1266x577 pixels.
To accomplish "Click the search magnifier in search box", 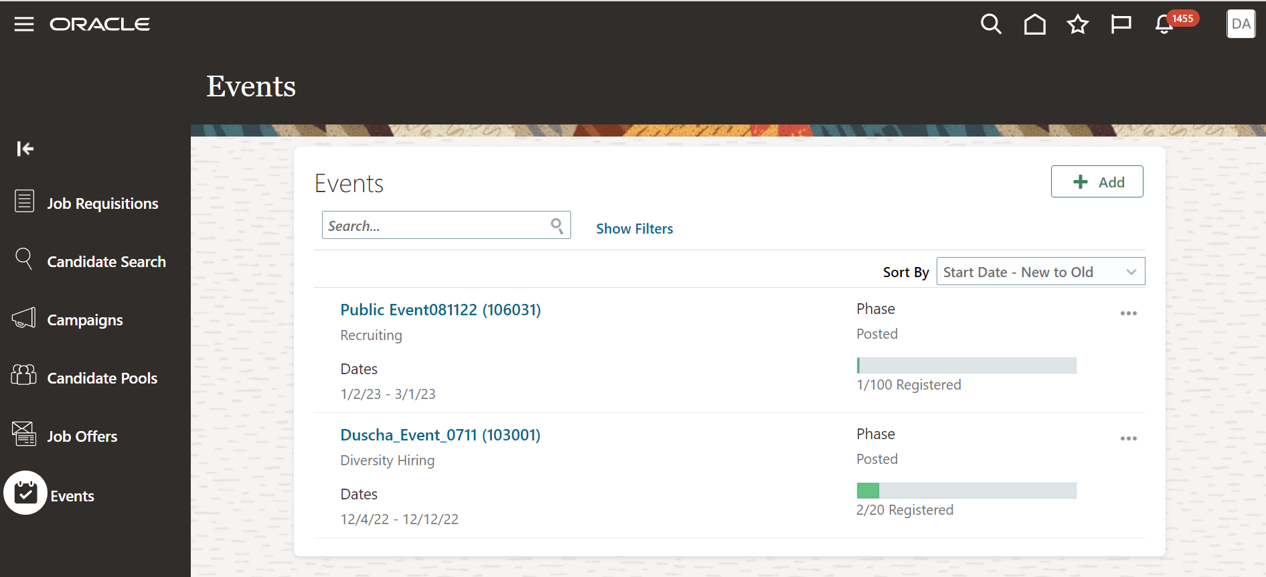I will (557, 226).
